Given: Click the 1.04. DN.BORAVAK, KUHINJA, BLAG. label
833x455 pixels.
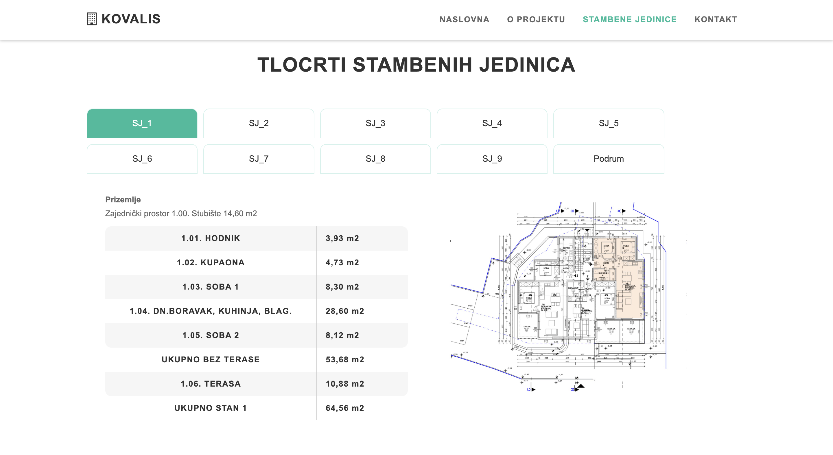Looking at the screenshot, I should click(x=211, y=311).
